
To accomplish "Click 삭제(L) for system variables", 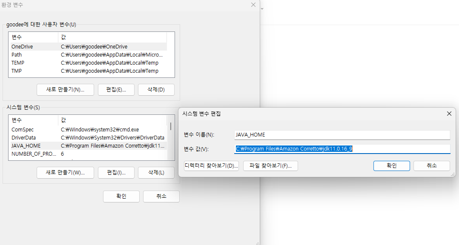I will pos(156,173).
